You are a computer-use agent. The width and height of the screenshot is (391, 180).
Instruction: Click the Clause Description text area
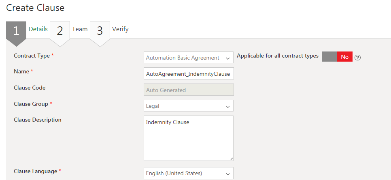tap(189, 138)
